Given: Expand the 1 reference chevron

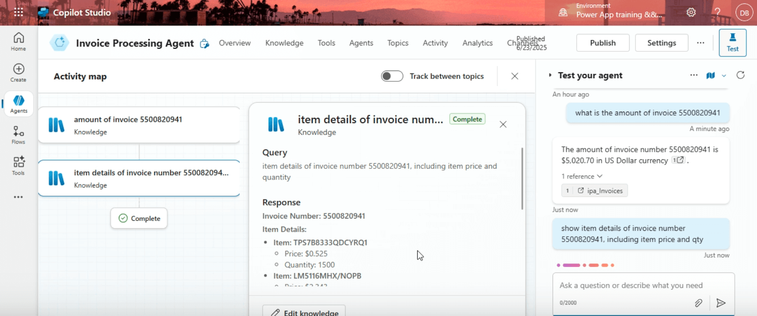Looking at the screenshot, I should tap(600, 176).
